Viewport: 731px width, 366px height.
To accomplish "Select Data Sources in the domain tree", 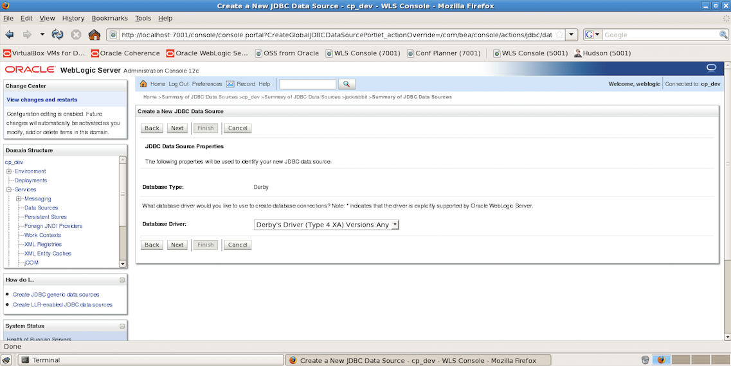I will [41, 208].
